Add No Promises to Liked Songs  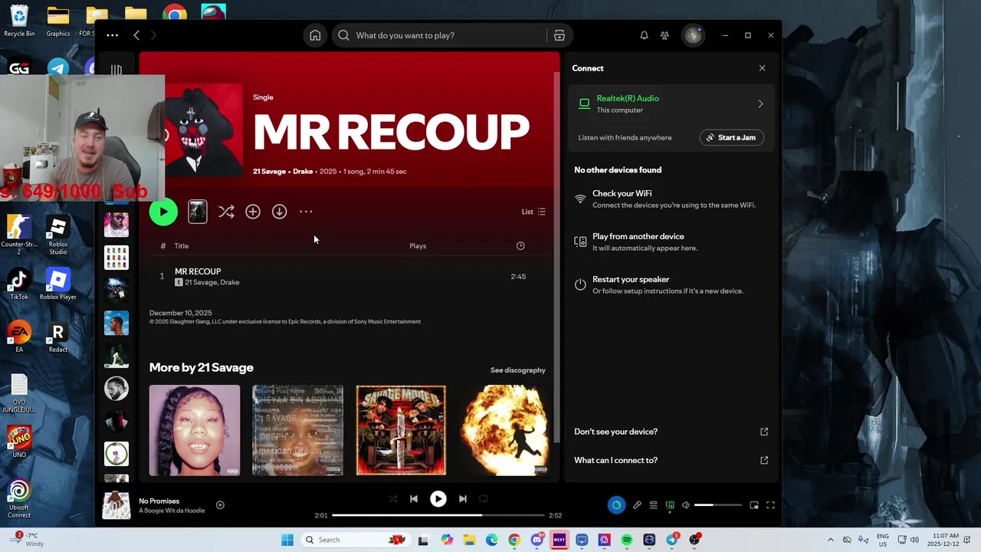click(220, 505)
